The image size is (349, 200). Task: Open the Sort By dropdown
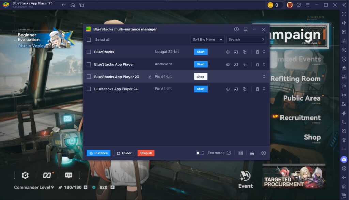pyautogui.click(x=207, y=39)
